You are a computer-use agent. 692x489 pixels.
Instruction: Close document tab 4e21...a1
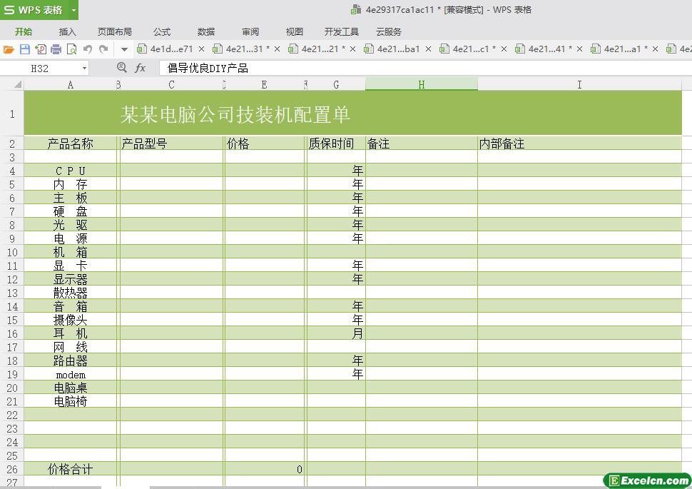(x=656, y=49)
